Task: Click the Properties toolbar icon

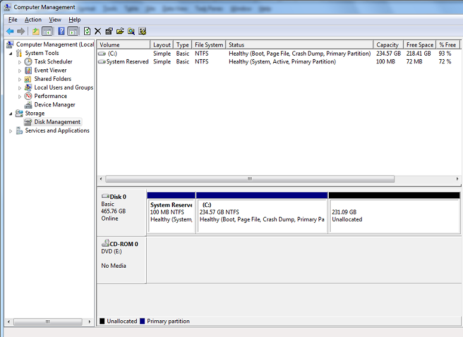Action: [x=109, y=31]
